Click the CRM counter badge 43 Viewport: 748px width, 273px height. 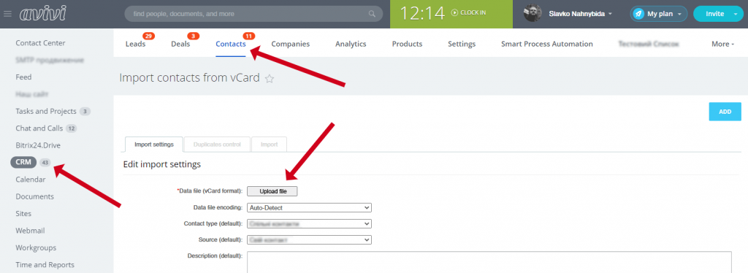45,163
